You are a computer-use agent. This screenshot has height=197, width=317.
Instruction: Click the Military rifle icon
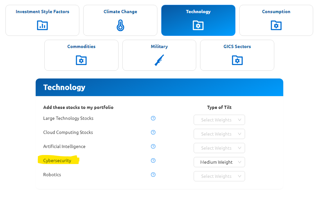(x=159, y=60)
